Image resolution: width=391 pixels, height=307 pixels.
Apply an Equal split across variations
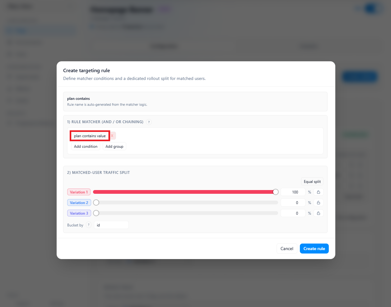point(312,181)
